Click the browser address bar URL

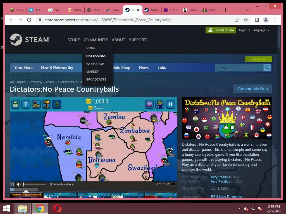coord(108,20)
